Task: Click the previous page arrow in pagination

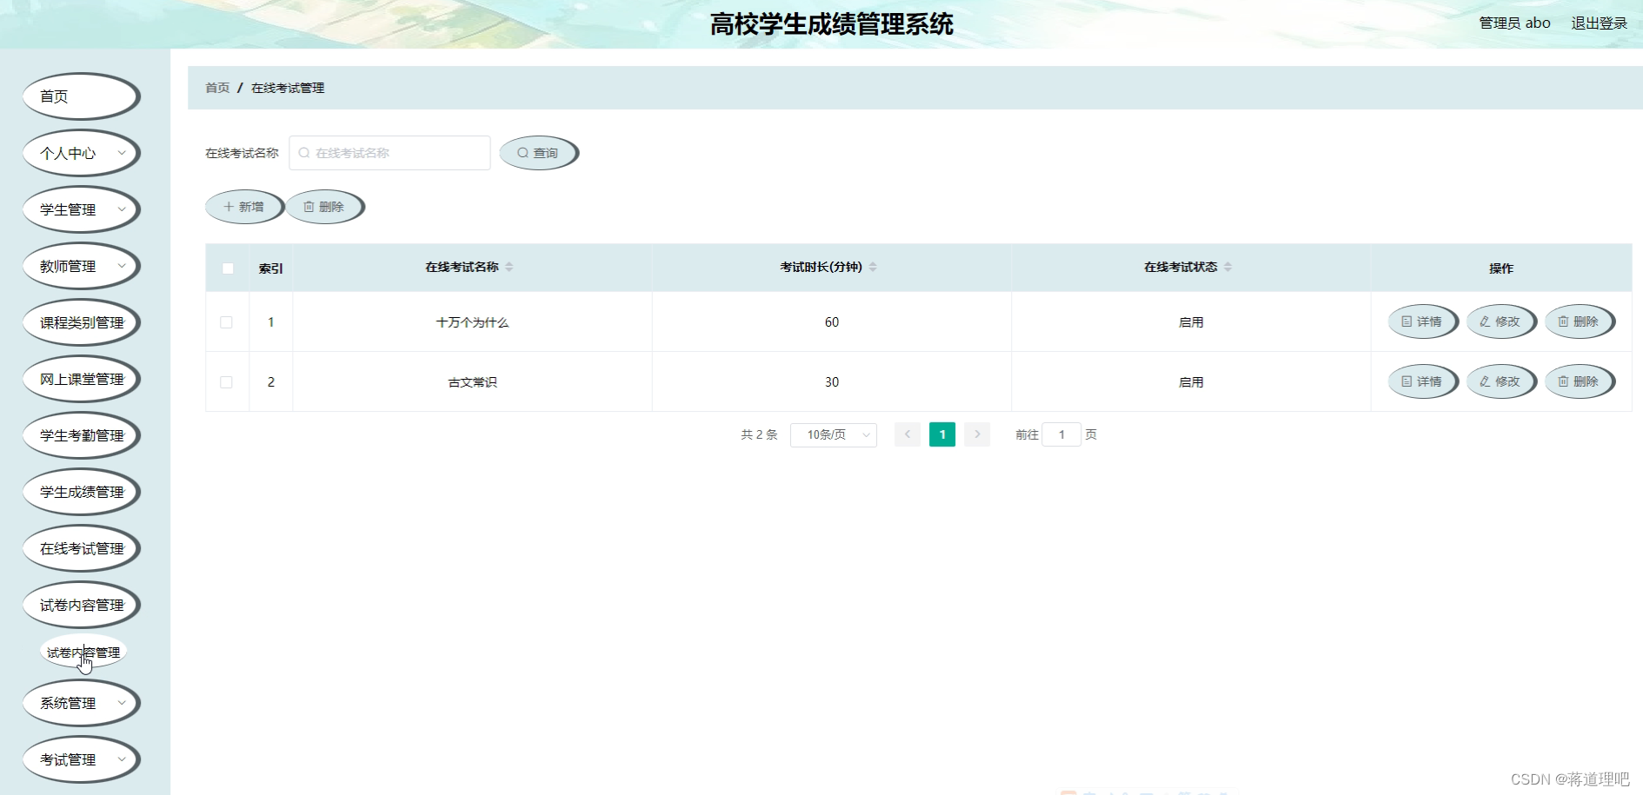Action: click(907, 434)
